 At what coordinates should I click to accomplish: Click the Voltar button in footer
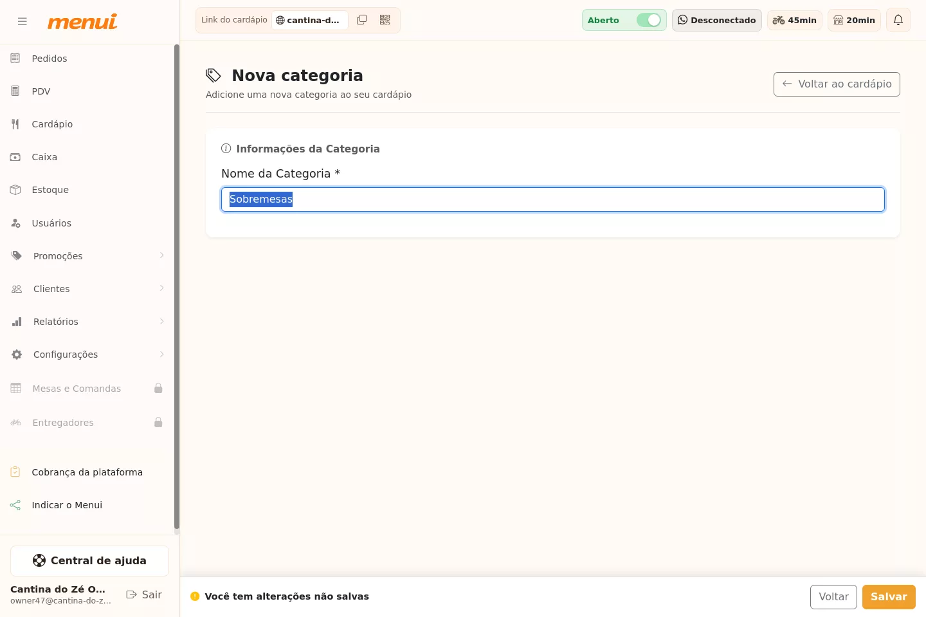coord(833,597)
